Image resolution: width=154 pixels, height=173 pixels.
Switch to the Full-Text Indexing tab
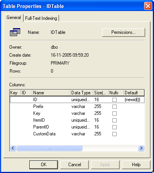click(x=41, y=18)
